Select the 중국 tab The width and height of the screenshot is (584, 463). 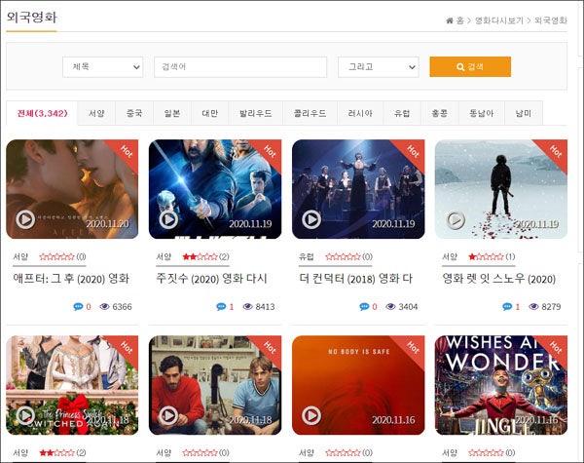click(x=134, y=113)
